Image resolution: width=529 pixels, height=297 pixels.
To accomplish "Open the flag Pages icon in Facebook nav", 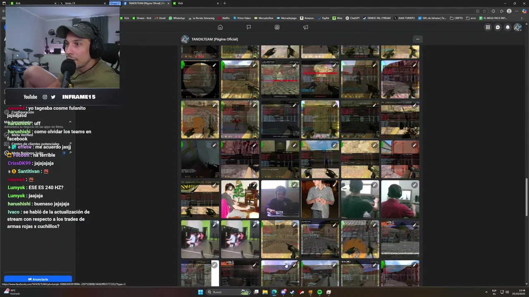I will coord(249,27).
